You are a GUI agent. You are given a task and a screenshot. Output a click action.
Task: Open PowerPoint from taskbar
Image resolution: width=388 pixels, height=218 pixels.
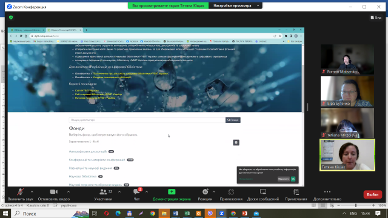pyautogui.click(x=245, y=213)
